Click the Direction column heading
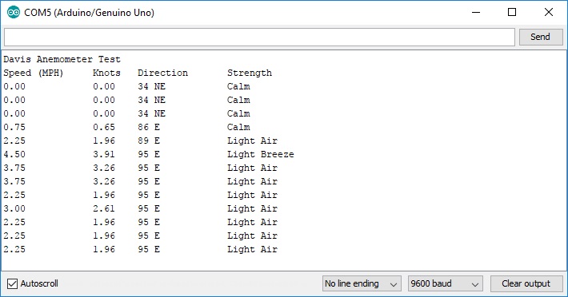The image size is (568, 297). [162, 73]
